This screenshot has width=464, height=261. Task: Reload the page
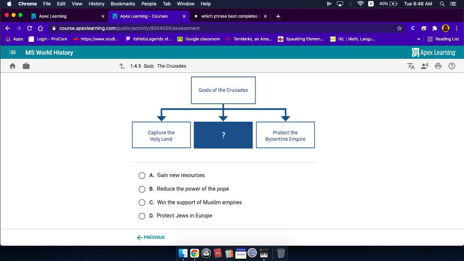click(30, 28)
